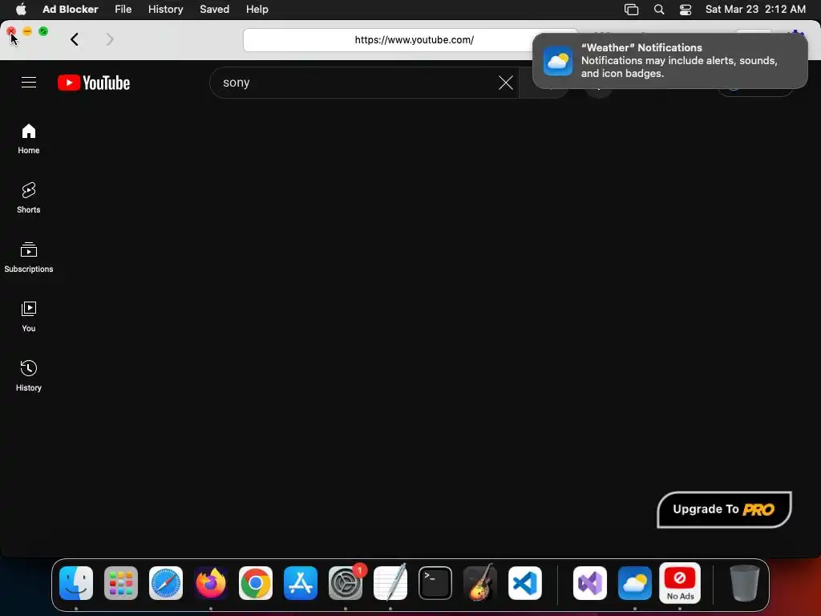Open Trash from the Dock
Screen dimensions: 821x616
click(745, 583)
